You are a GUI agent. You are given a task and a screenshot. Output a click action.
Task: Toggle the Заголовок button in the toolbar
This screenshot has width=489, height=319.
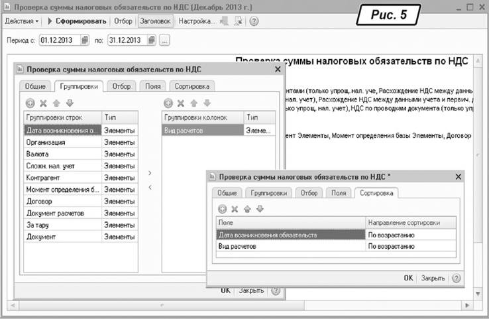[x=156, y=21]
